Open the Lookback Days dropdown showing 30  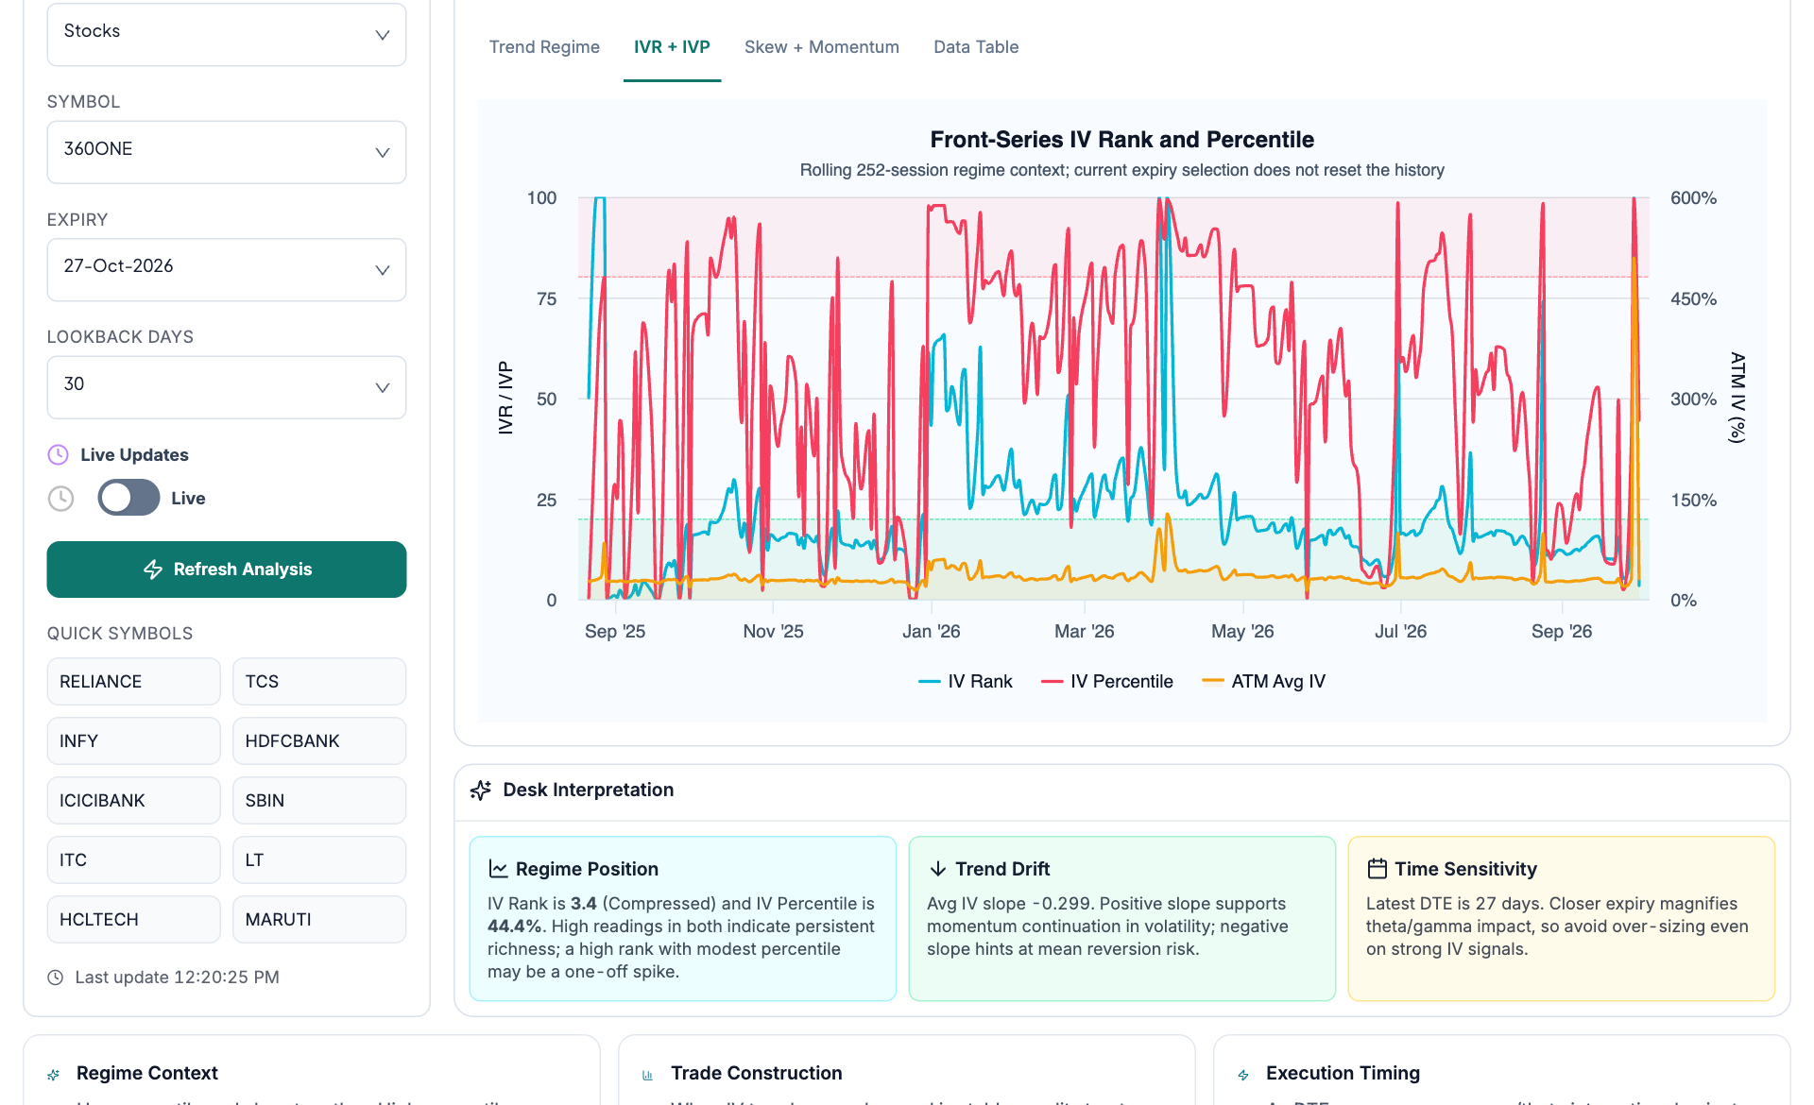tap(227, 387)
